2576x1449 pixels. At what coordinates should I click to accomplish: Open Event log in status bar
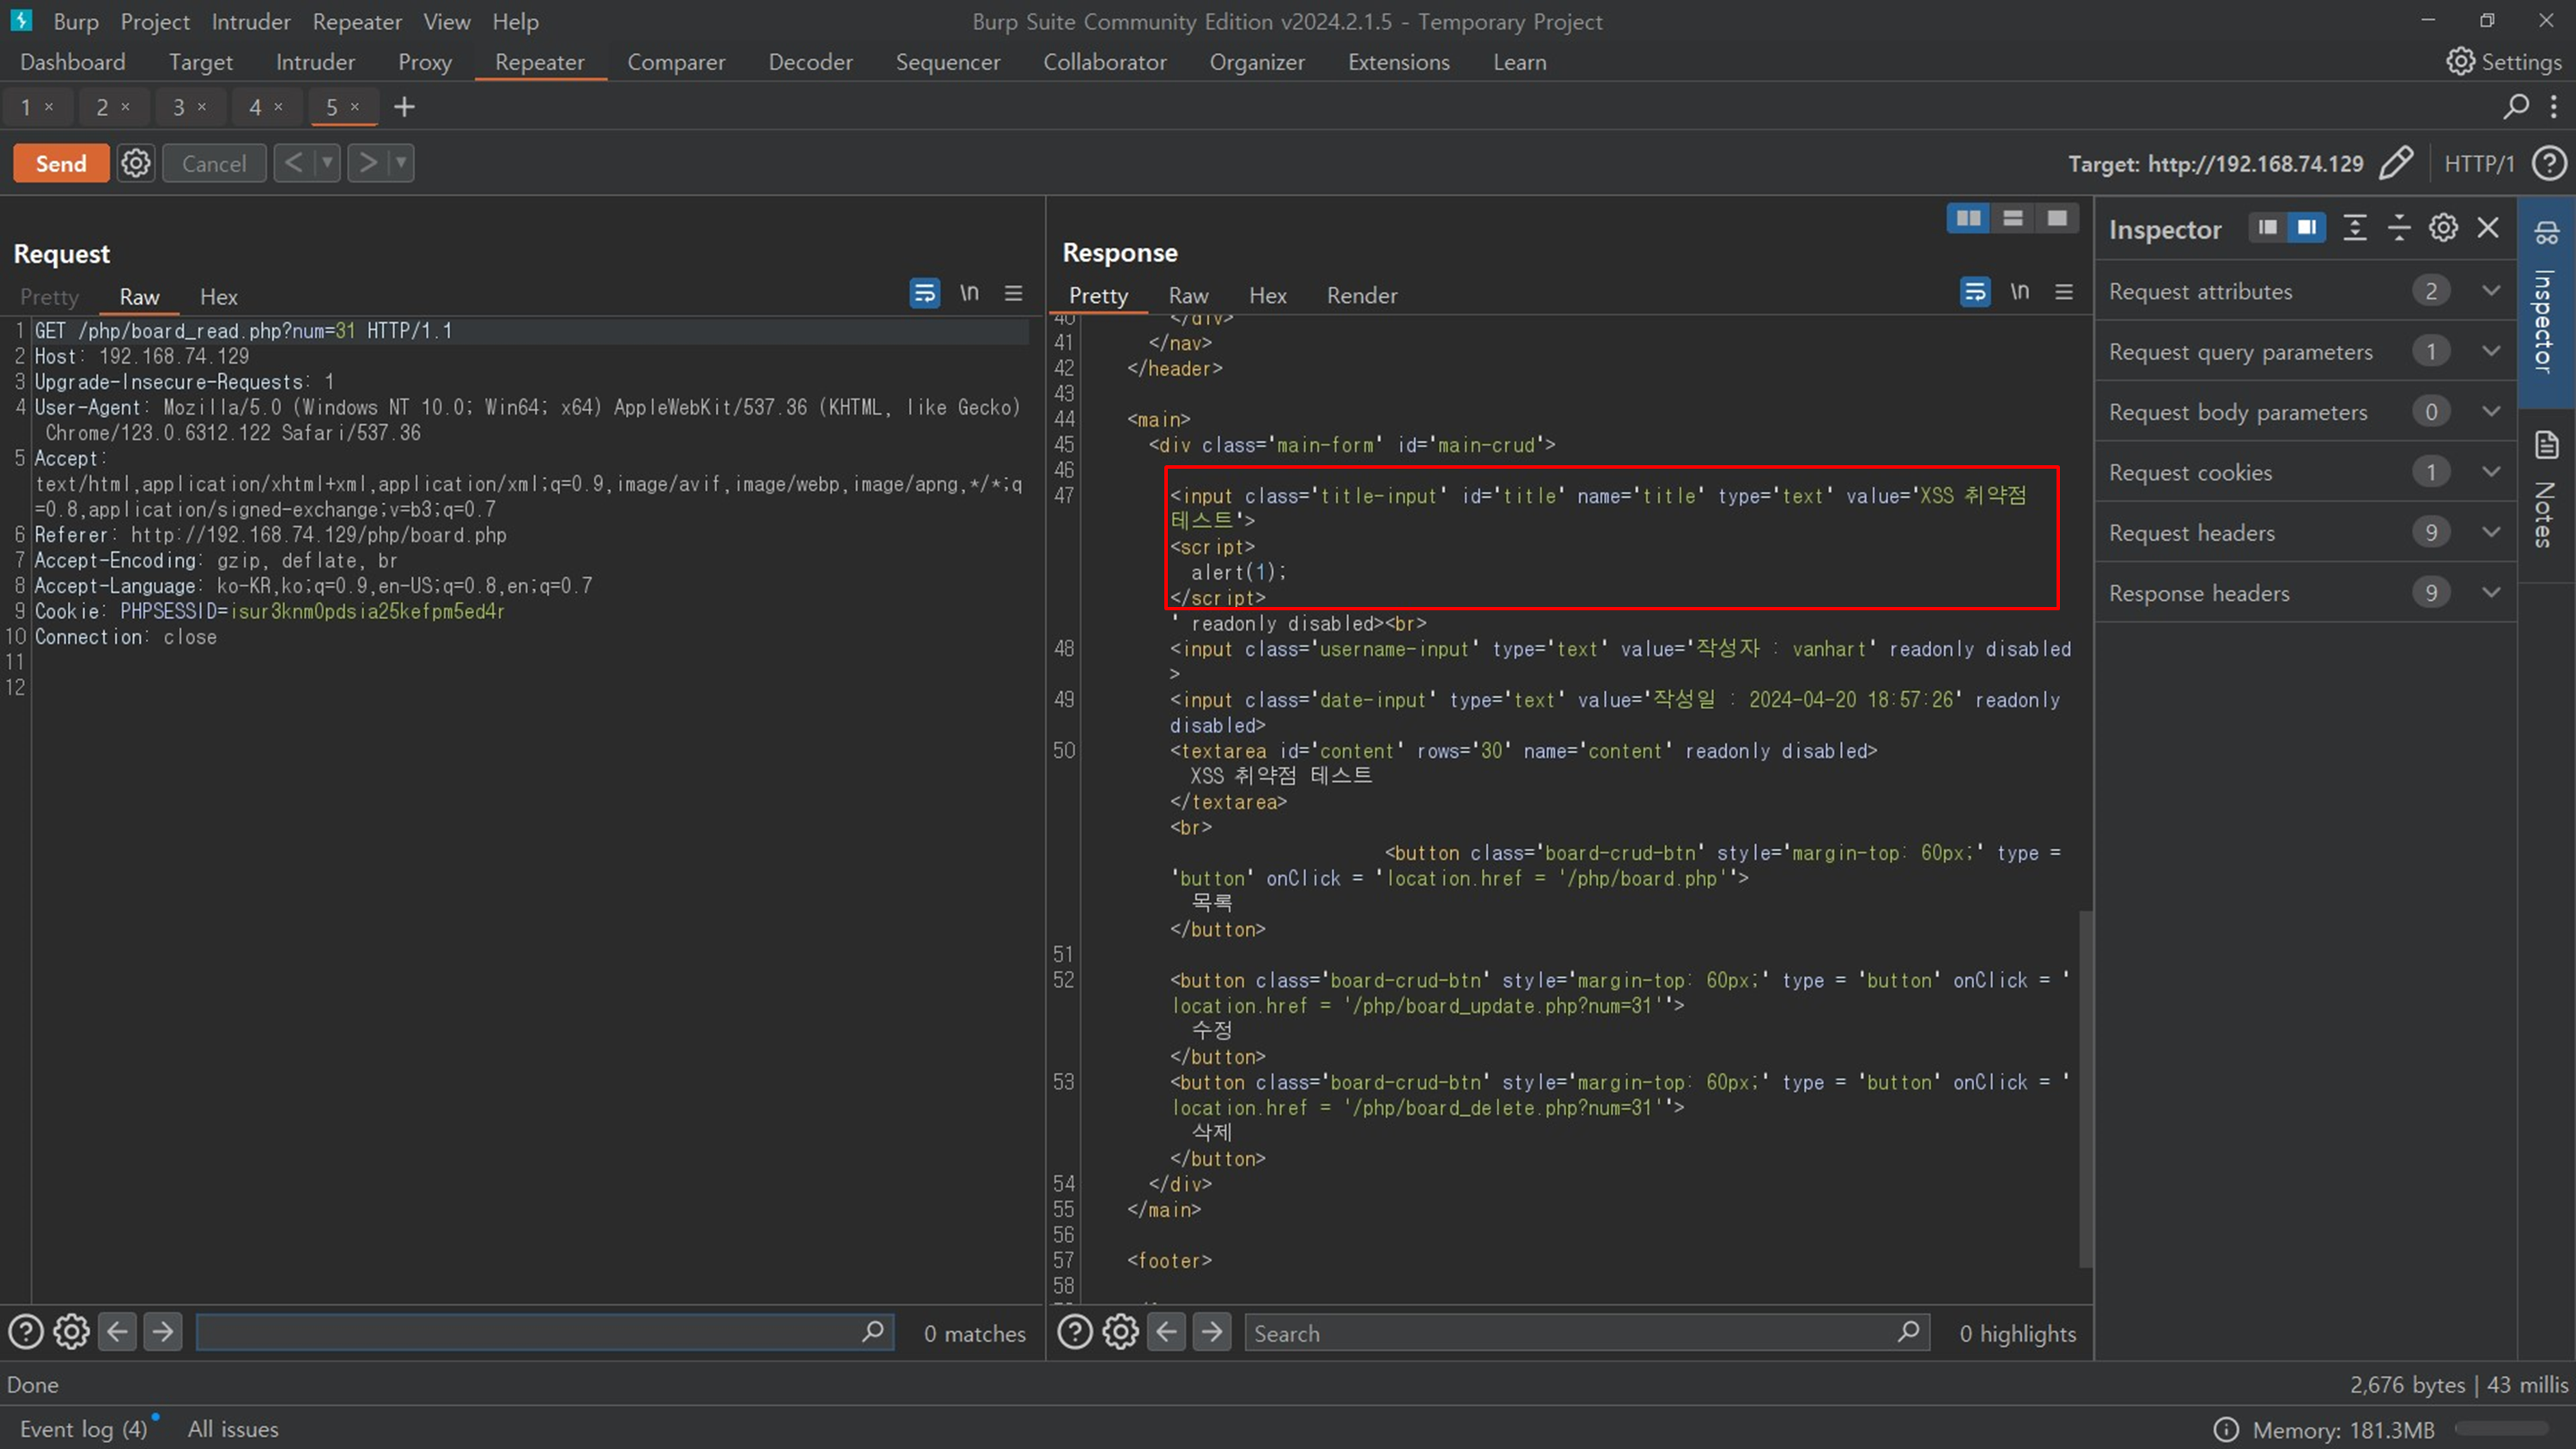(x=84, y=1429)
